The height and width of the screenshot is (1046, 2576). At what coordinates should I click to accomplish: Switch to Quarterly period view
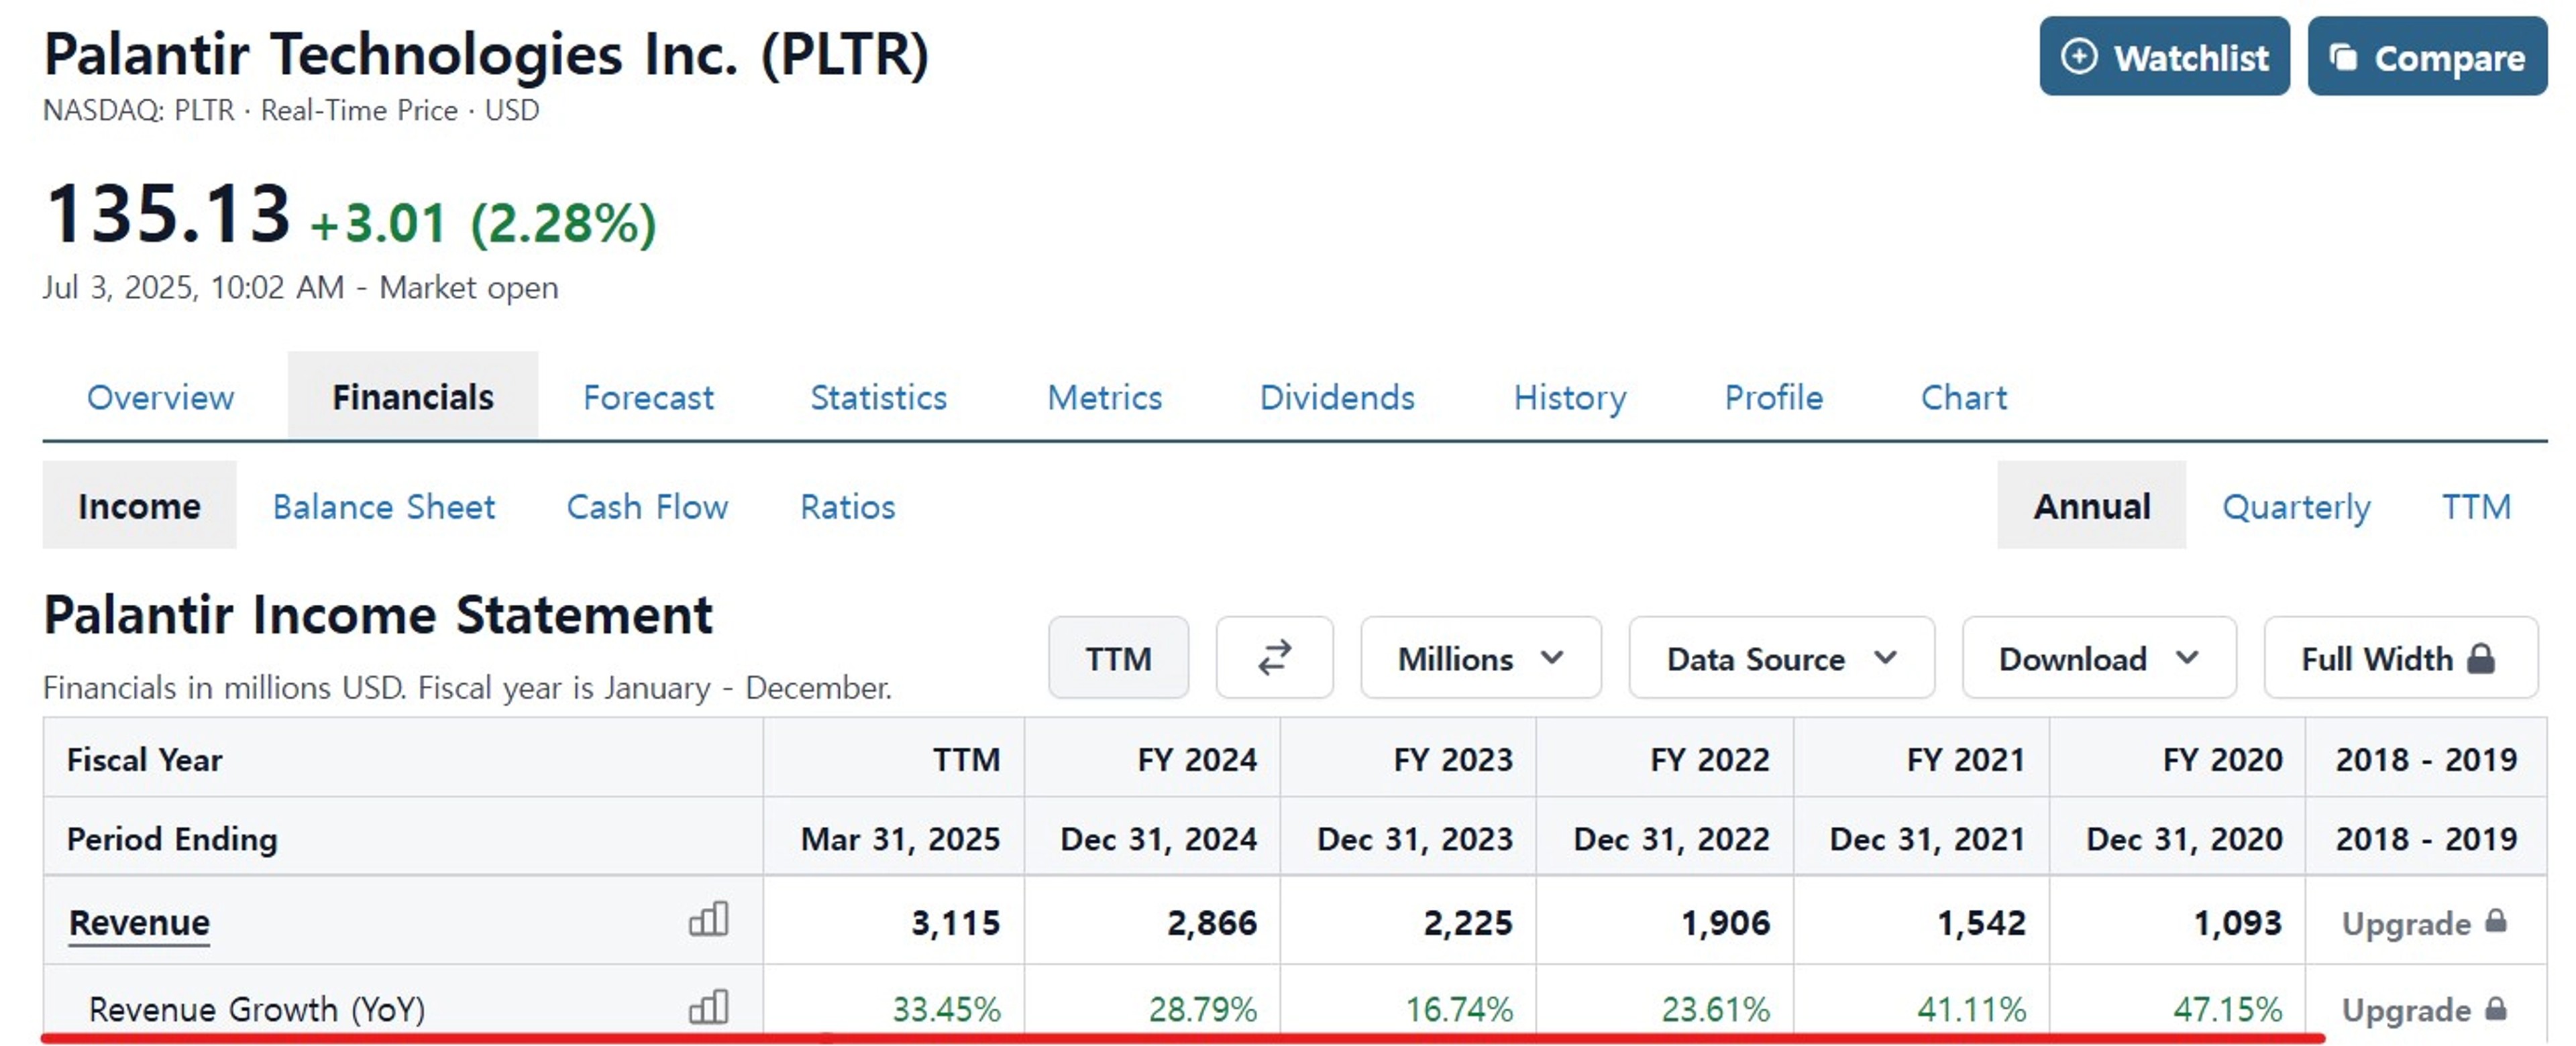[x=2296, y=506]
